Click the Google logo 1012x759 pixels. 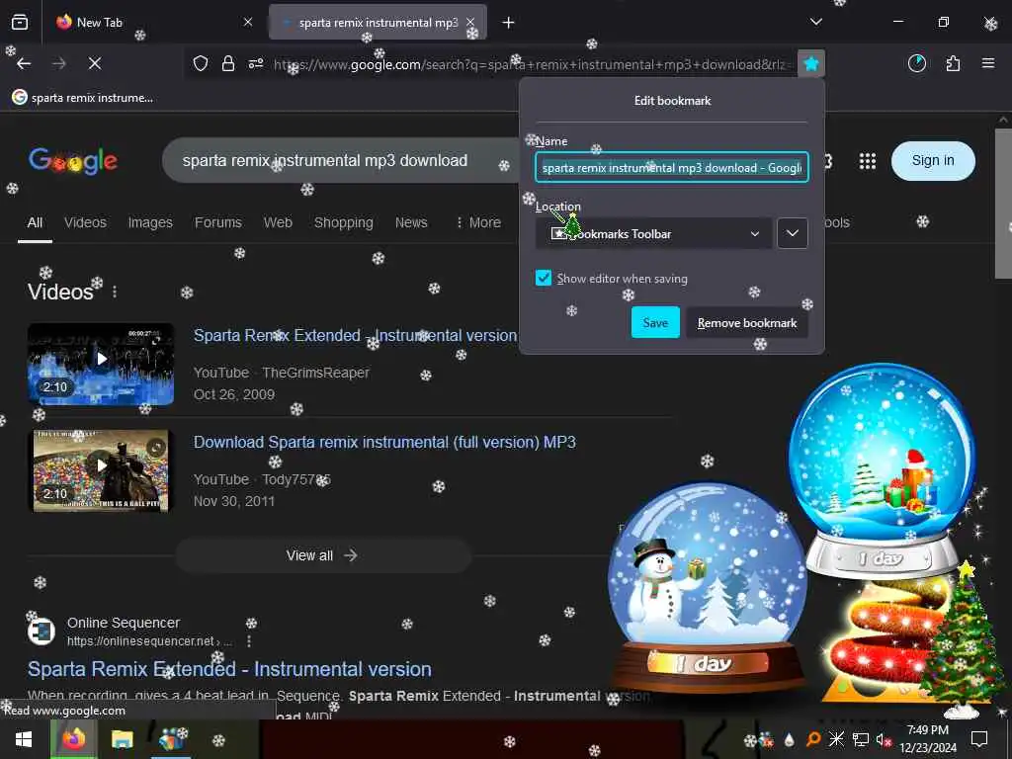(73, 161)
